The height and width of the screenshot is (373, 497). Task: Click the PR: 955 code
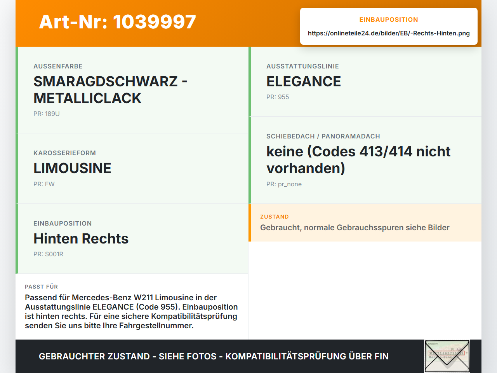(278, 97)
